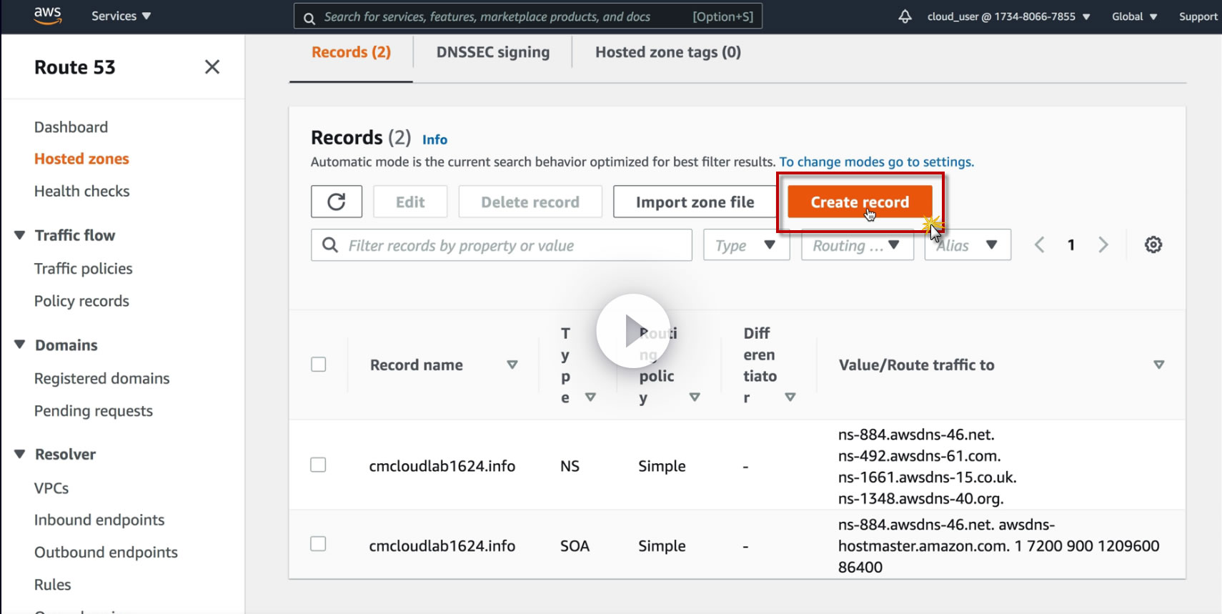Viewport: 1222px width, 614px height.
Task: Click the video play button overlay
Action: 633,331
